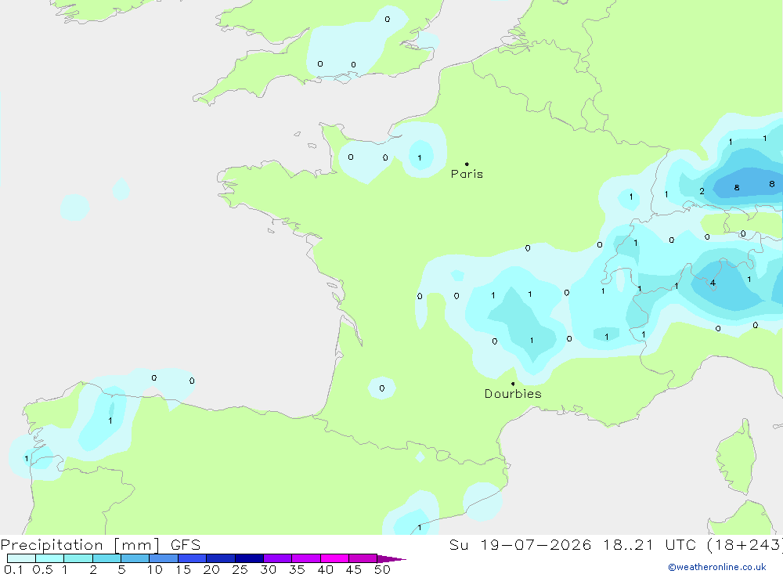Image resolution: width=783 pixels, height=574 pixels.
Task: Pick the 10–15 mm legend color swatch
Action: [x=164, y=558]
